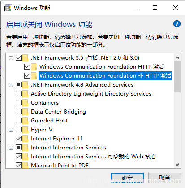
Task: Expand the Internet Information Services node
Action: (11, 148)
